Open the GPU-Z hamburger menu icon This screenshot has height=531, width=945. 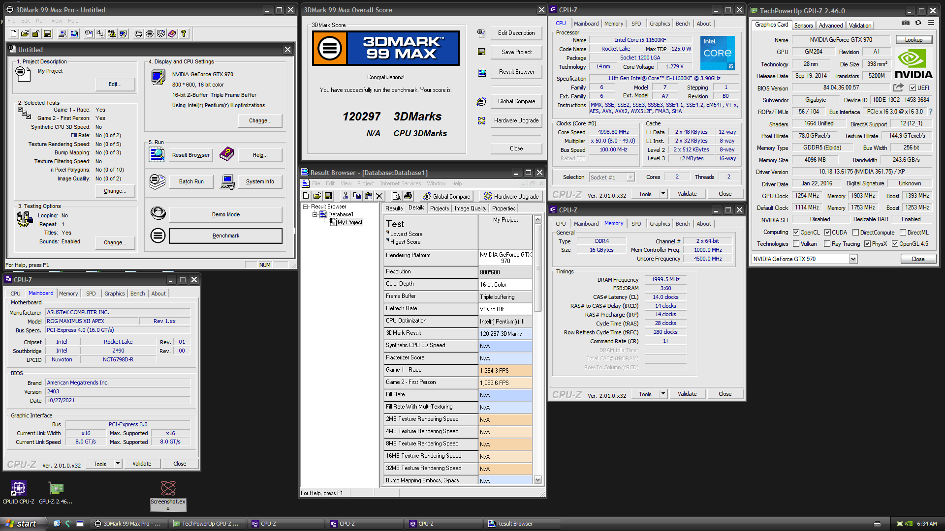(x=931, y=23)
